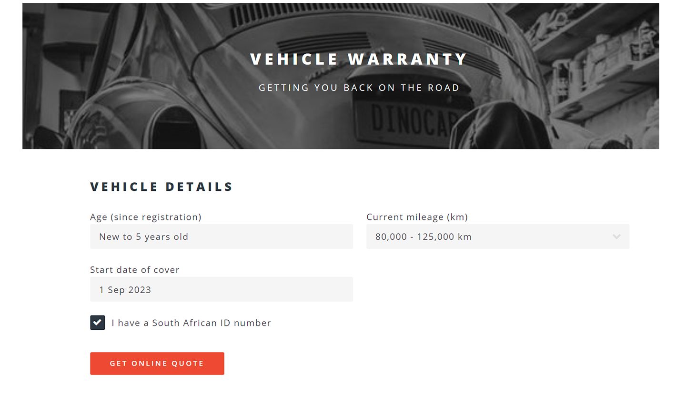
Task: Click the checkmark icon in the ID checkbox
Action: 97,323
